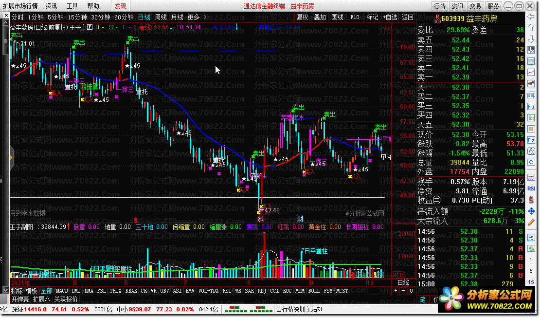Screen dimensions: 541x318
Task: Click the back arrow icon in right sidebar
Action: 531,17
